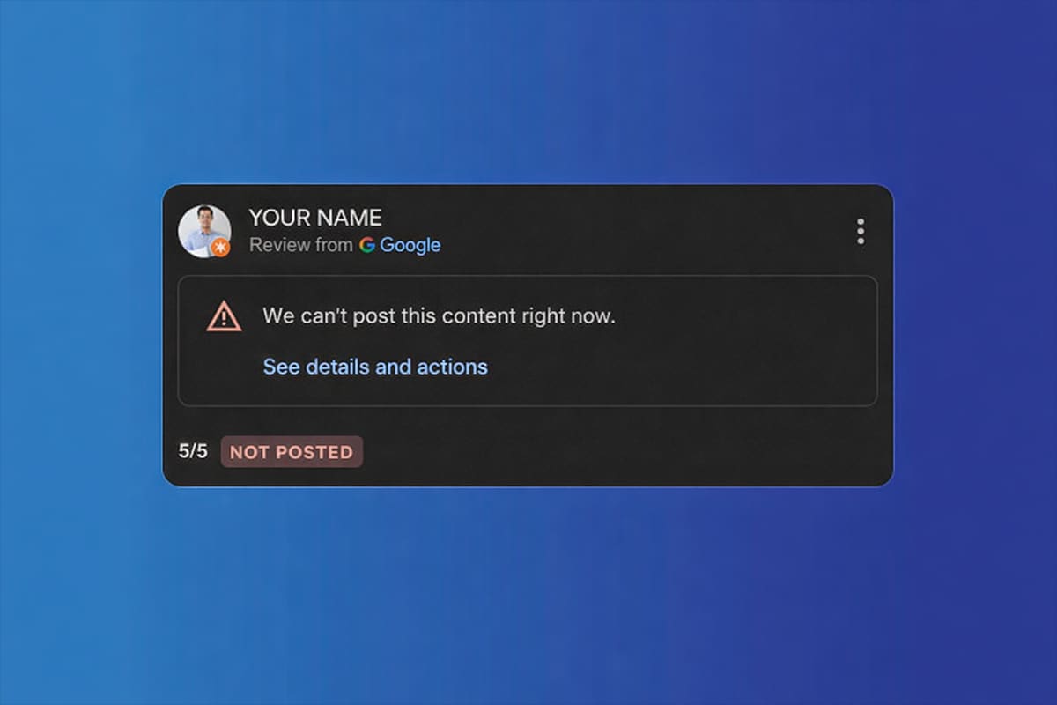
Task: Open See details and actions
Action: click(374, 367)
